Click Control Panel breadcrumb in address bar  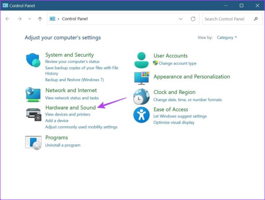click(x=76, y=19)
